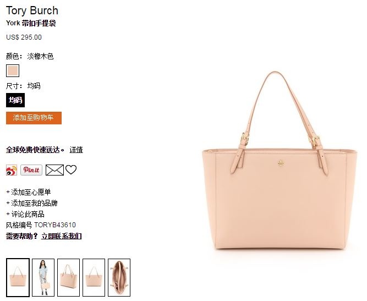Open the 详情 shipping details link
This screenshot has height=301, width=367.
pyautogui.click(x=76, y=150)
